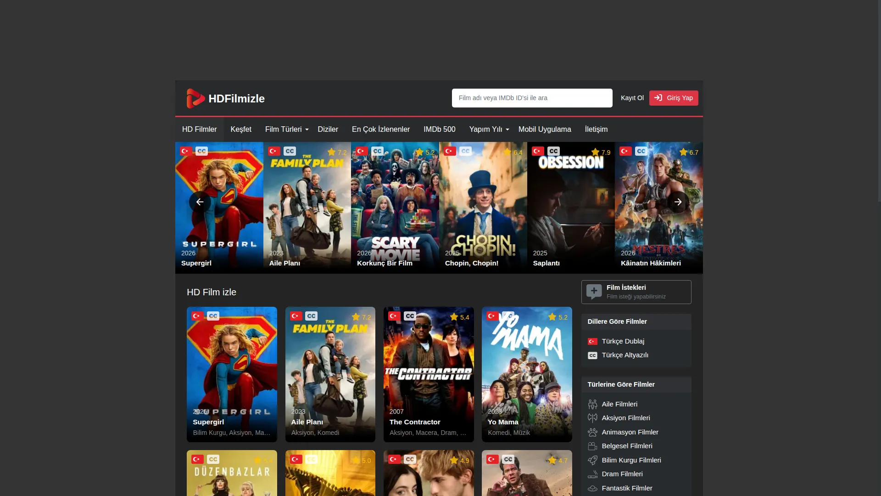
Task: Click the star rating 7.9 on Obsession slide
Action: pos(601,152)
